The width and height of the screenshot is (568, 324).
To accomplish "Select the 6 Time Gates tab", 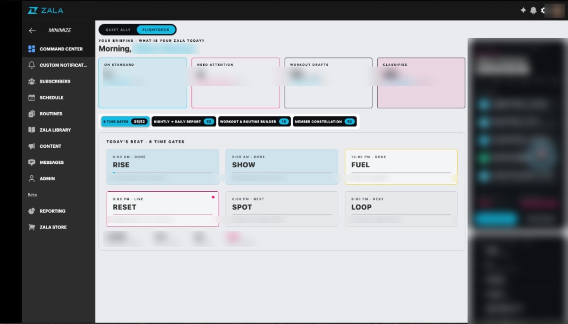I will 125,122.
